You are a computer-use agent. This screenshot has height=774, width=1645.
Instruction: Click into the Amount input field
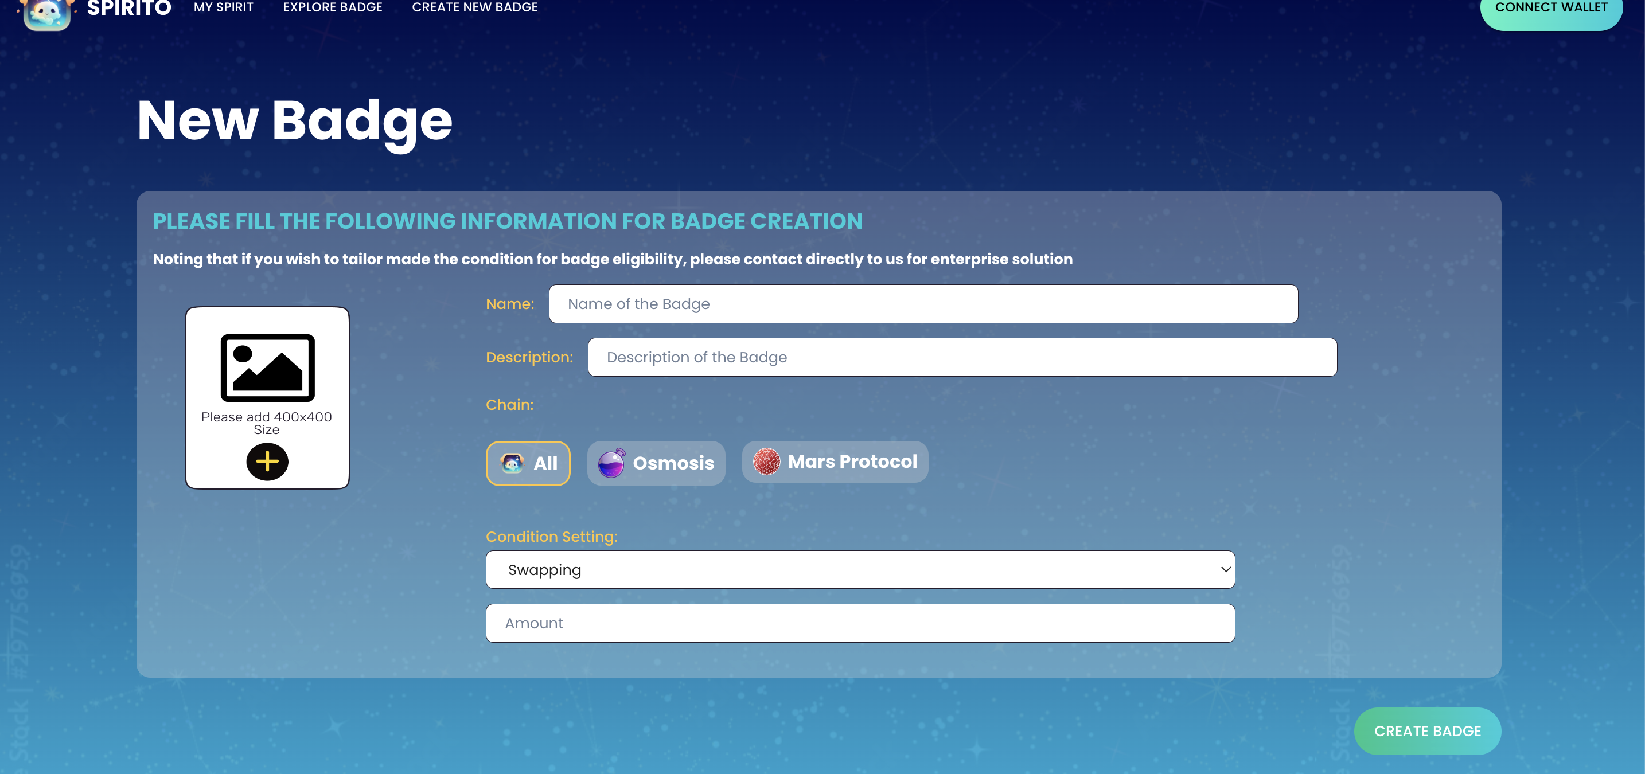860,623
